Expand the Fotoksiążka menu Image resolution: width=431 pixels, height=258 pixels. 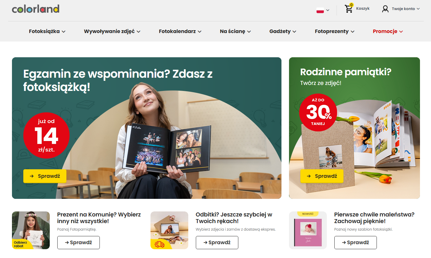click(x=47, y=31)
